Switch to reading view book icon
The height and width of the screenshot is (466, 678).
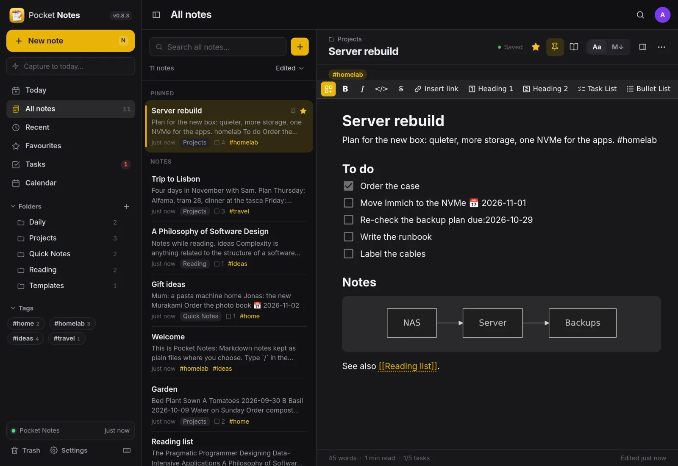(x=574, y=47)
